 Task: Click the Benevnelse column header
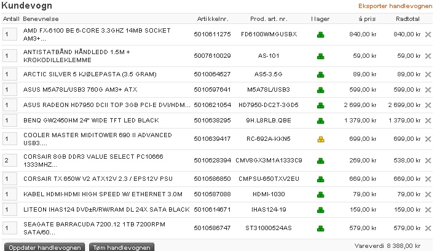tap(41, 19)
